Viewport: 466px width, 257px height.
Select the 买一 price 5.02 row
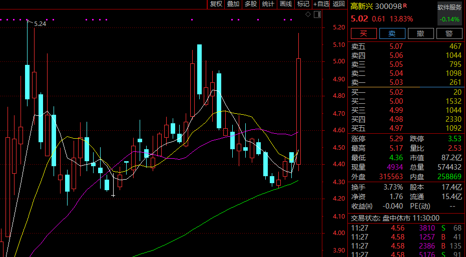406,92
